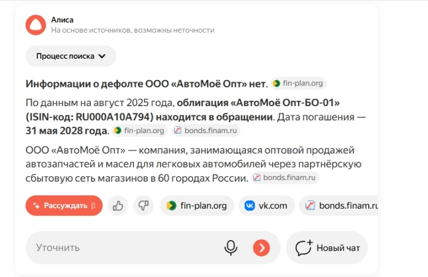Open the vk.com source chip
428x277 pixels.
click(266, 206)
